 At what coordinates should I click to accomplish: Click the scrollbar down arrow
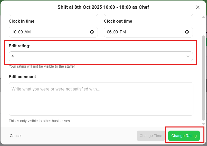pos(203,124)
